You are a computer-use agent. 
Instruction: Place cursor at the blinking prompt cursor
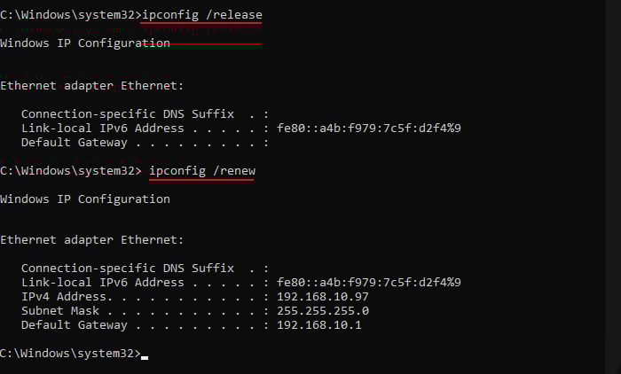(x=145, y=357)
